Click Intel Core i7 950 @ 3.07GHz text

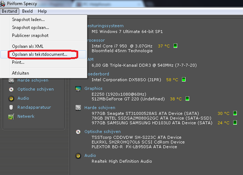point(122,46)
